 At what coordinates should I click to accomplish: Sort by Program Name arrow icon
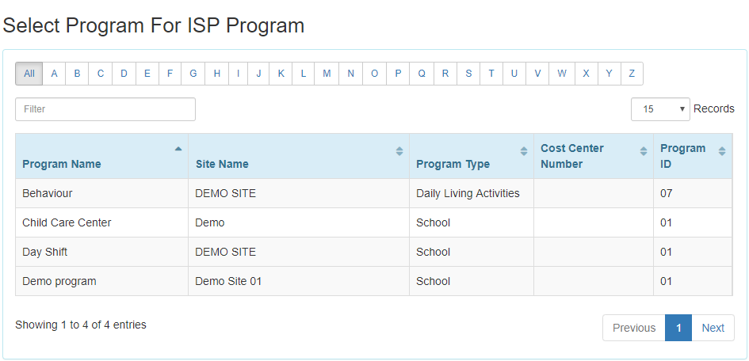tap(178, 149)
